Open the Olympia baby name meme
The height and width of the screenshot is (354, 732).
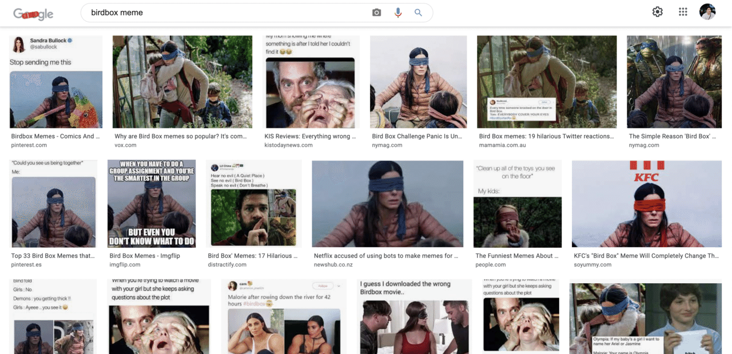tap(646, 319)
